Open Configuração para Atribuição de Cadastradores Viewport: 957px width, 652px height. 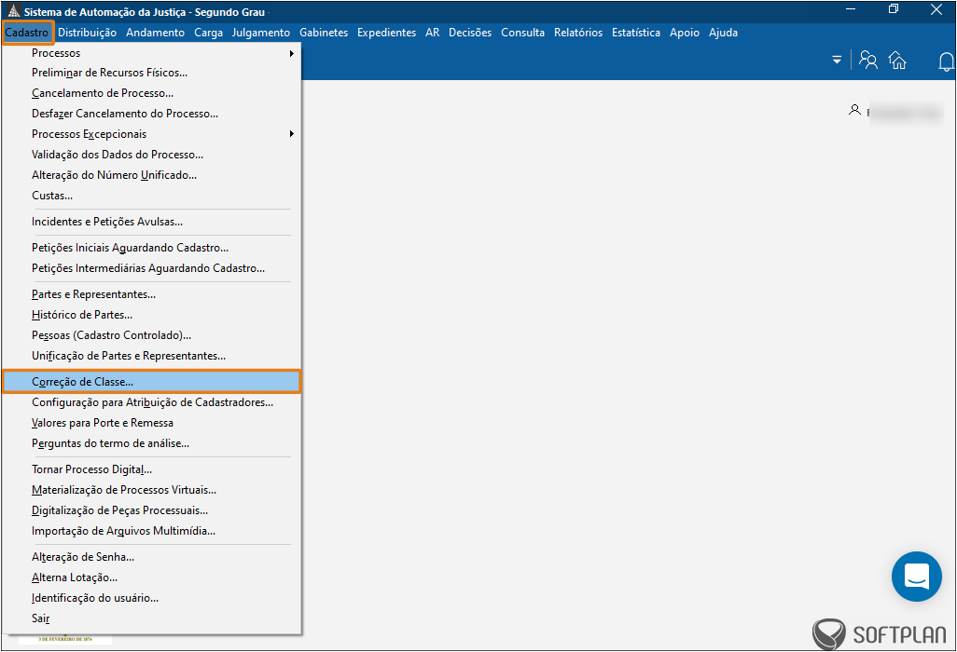click(x=151, y=402)
